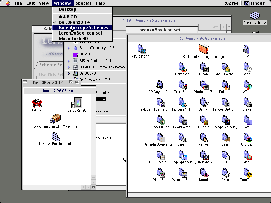Select the HA HA crab icon
This screenshot has height=203, width=271.
tap(37, 103)
